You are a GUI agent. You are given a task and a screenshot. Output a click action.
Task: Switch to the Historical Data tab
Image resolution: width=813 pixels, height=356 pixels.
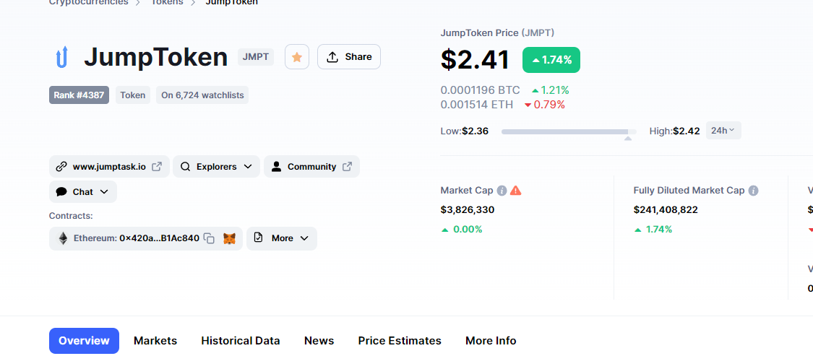click(241, 341)
